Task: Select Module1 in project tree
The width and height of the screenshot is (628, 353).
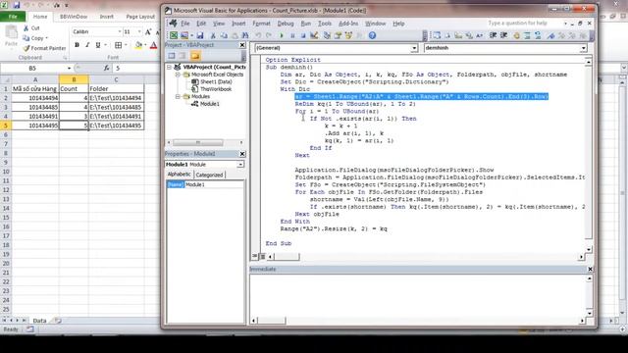Action: pyautogui.click(x=209, y=104)
